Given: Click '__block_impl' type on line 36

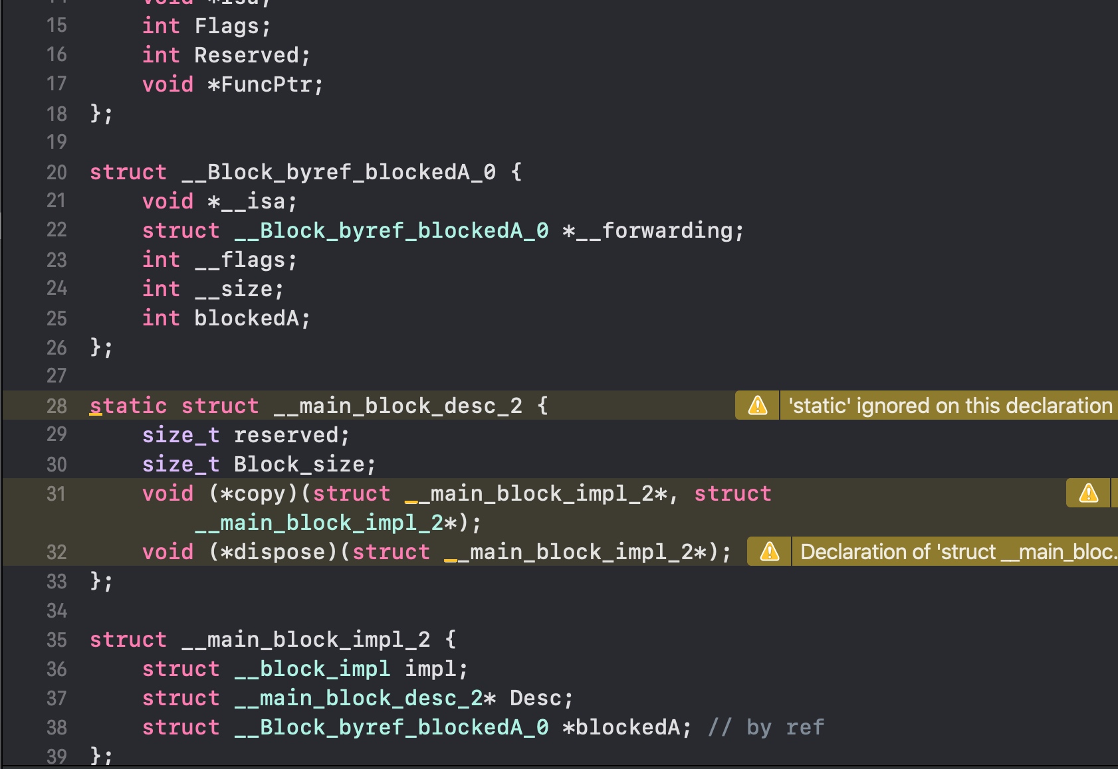Looking at the screenshot, I should 312,669.
